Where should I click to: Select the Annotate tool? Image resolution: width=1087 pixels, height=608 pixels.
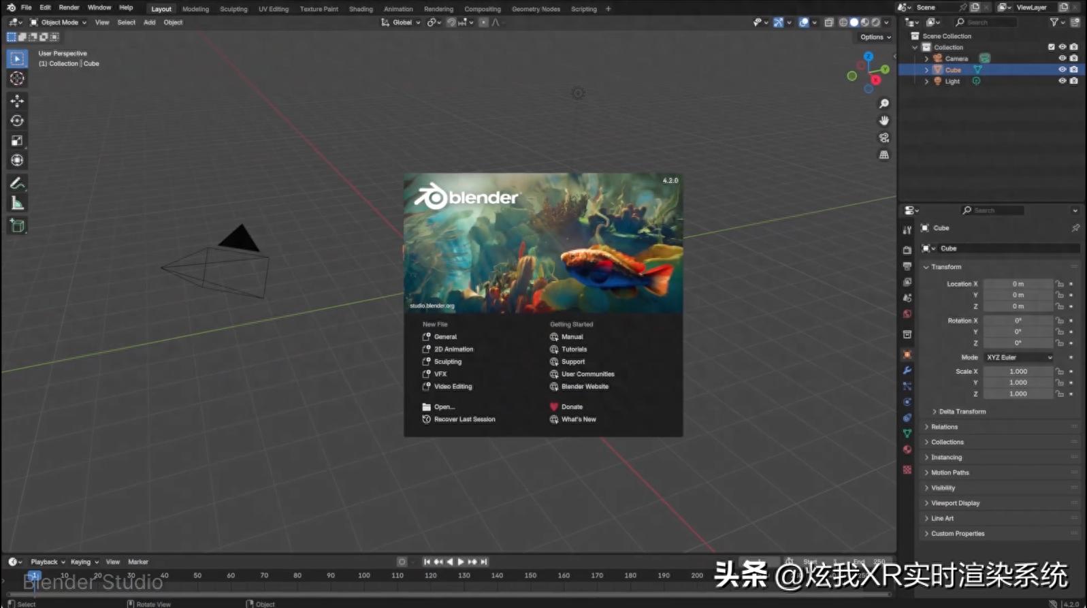point(17,183)
